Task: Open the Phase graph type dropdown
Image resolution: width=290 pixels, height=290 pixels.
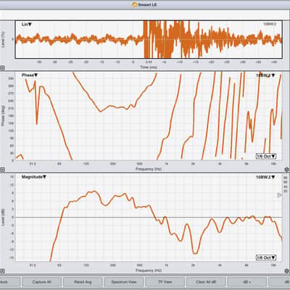Action: click(x=30, y=75)
